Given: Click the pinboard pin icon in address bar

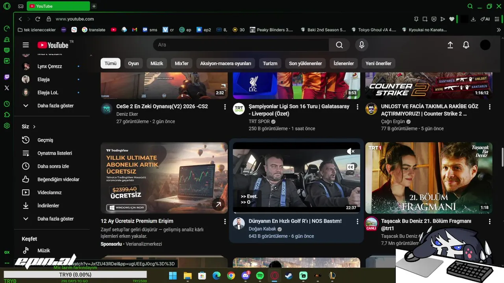Looking at the screenshot, I should tap(416, 19).
